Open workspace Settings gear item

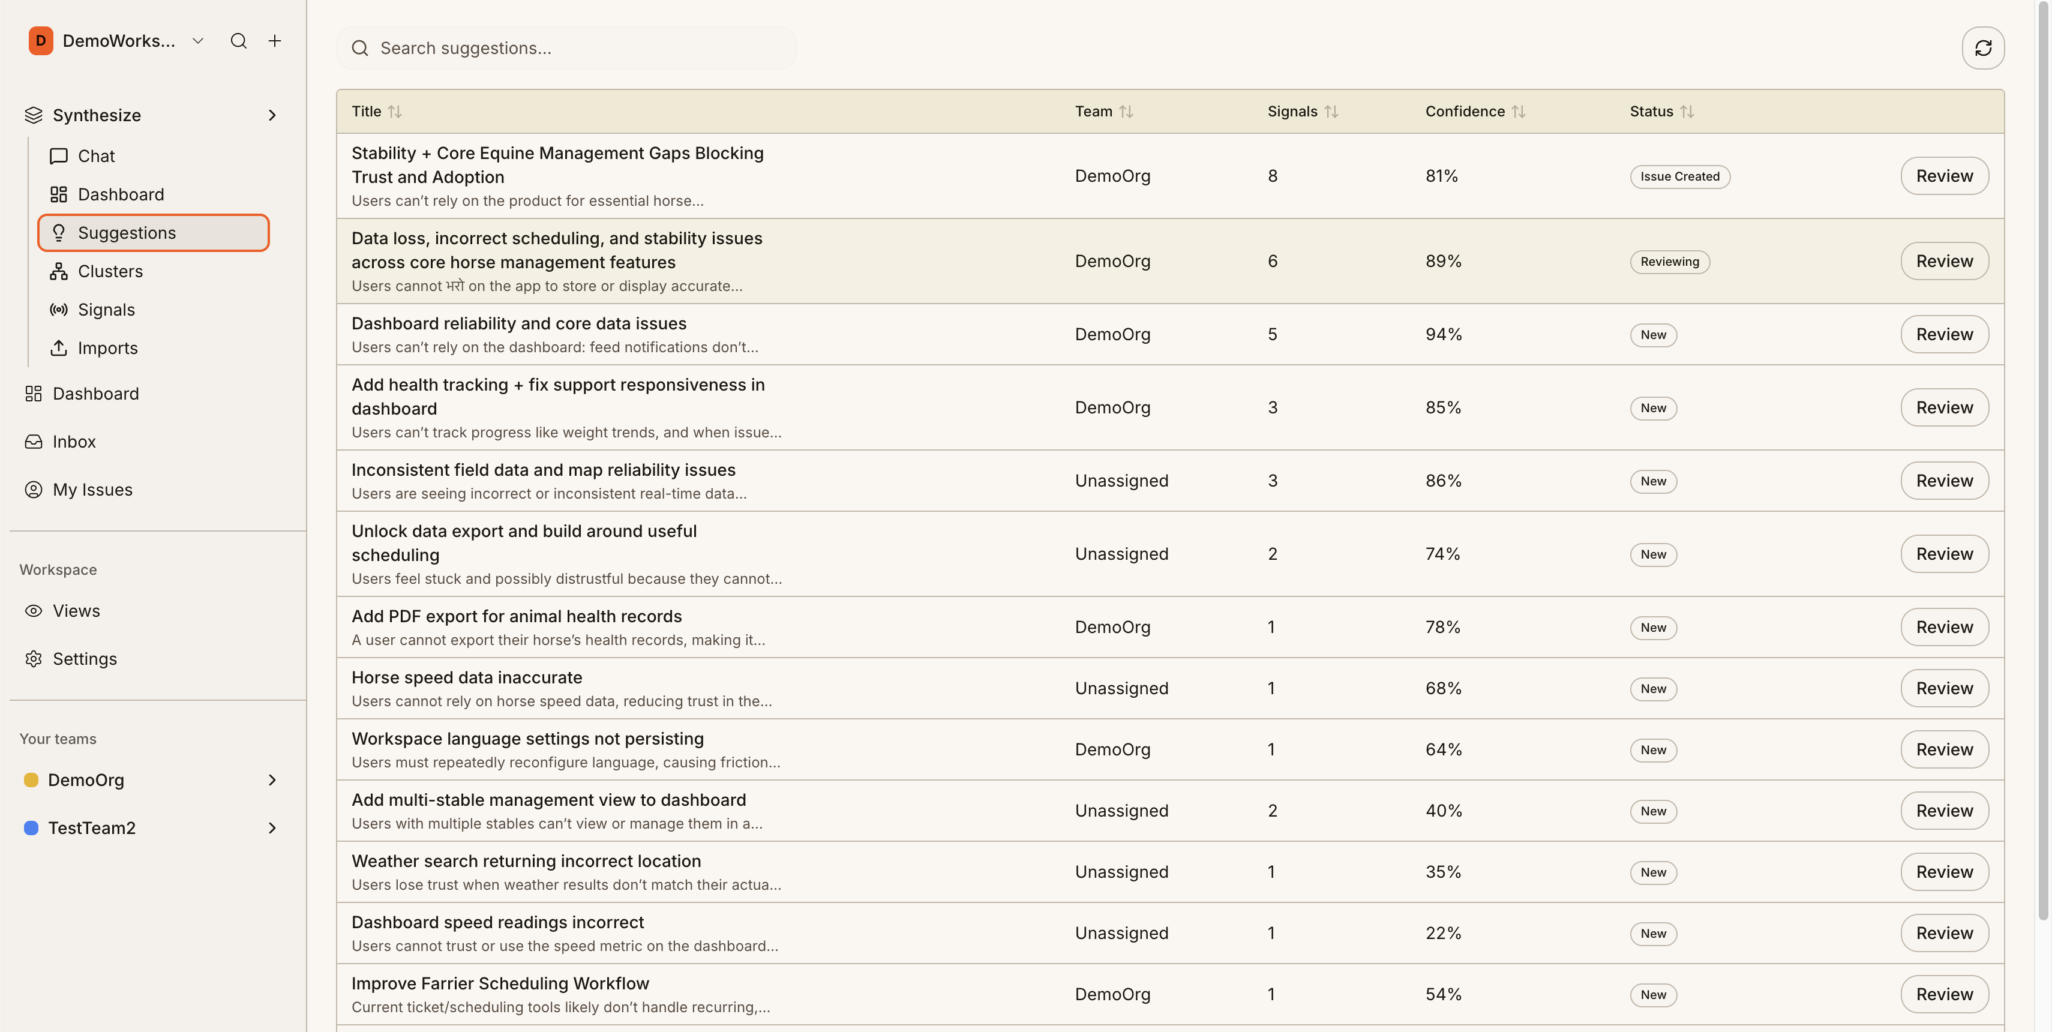pos(83,659)
